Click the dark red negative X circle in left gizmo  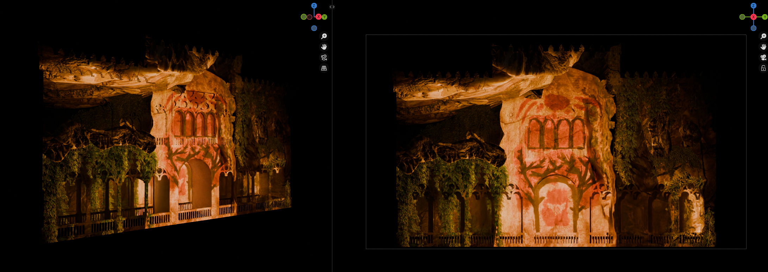point(310,17)
